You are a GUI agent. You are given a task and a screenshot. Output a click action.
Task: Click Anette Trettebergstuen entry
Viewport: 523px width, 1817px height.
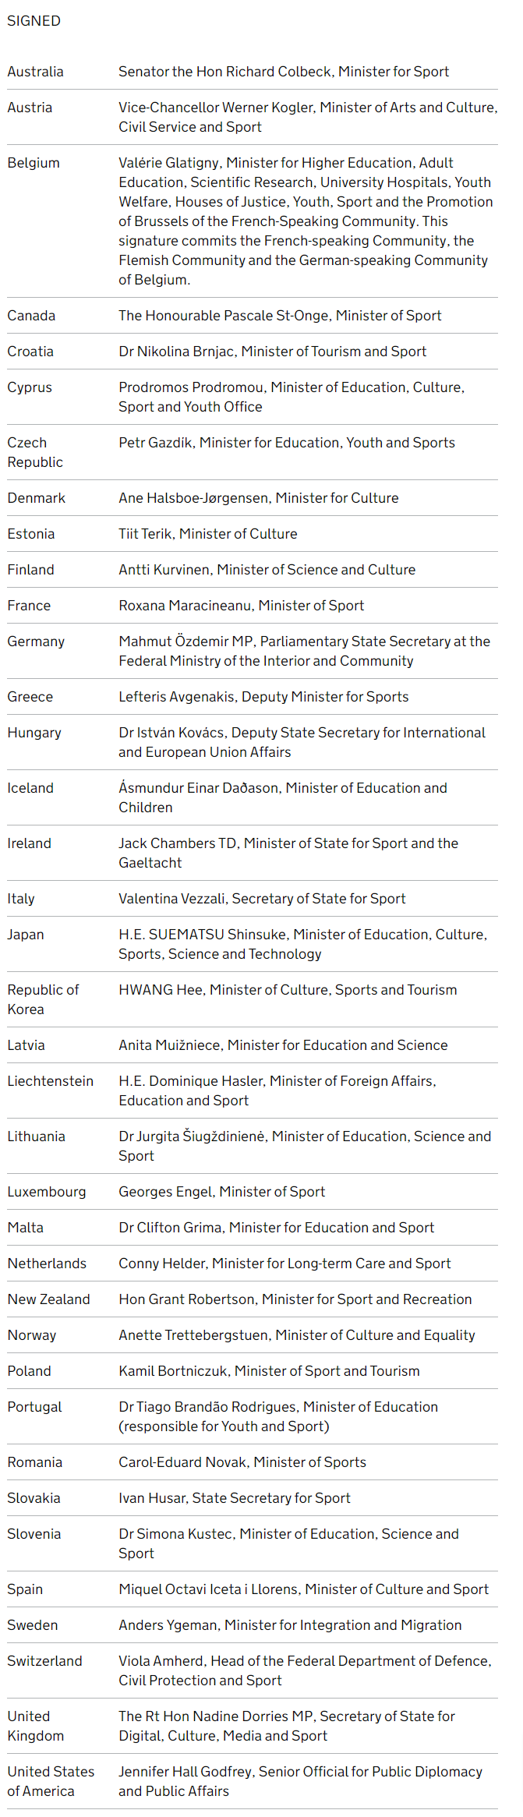pos(297,1335)
